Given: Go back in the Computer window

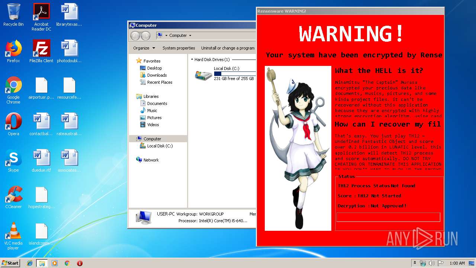Looking at the screenshot, I should (135, 36).
